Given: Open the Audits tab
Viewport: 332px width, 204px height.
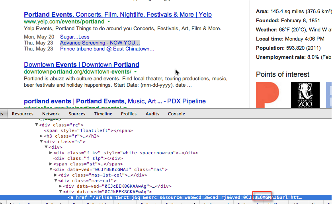Looking at the screenshot, I should click(152, 114).
